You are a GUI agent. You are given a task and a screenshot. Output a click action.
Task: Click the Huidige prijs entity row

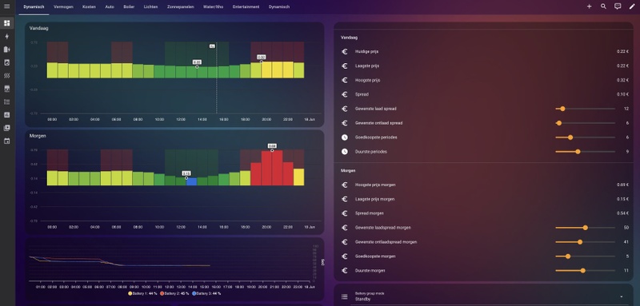pyautogui.click(x=485, y=52)
